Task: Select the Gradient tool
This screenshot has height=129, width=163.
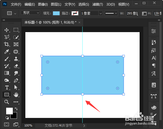Action: point(7,73)
